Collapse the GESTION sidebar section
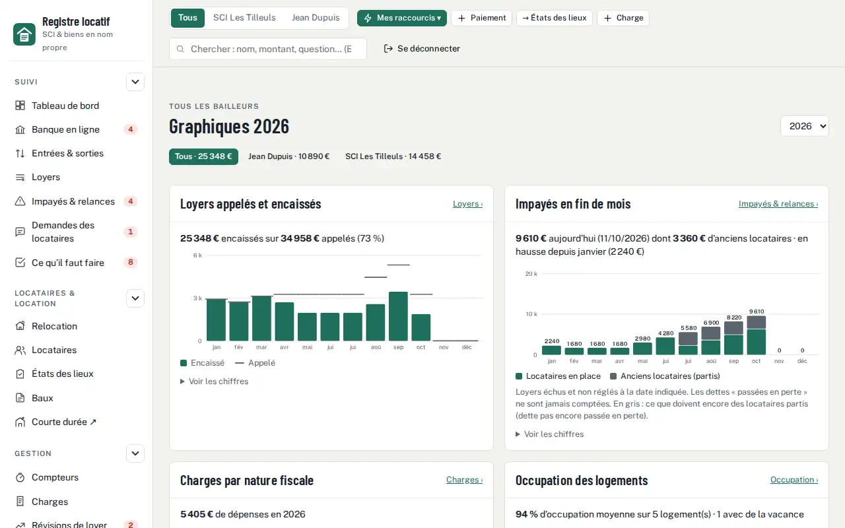 point(135,453)
